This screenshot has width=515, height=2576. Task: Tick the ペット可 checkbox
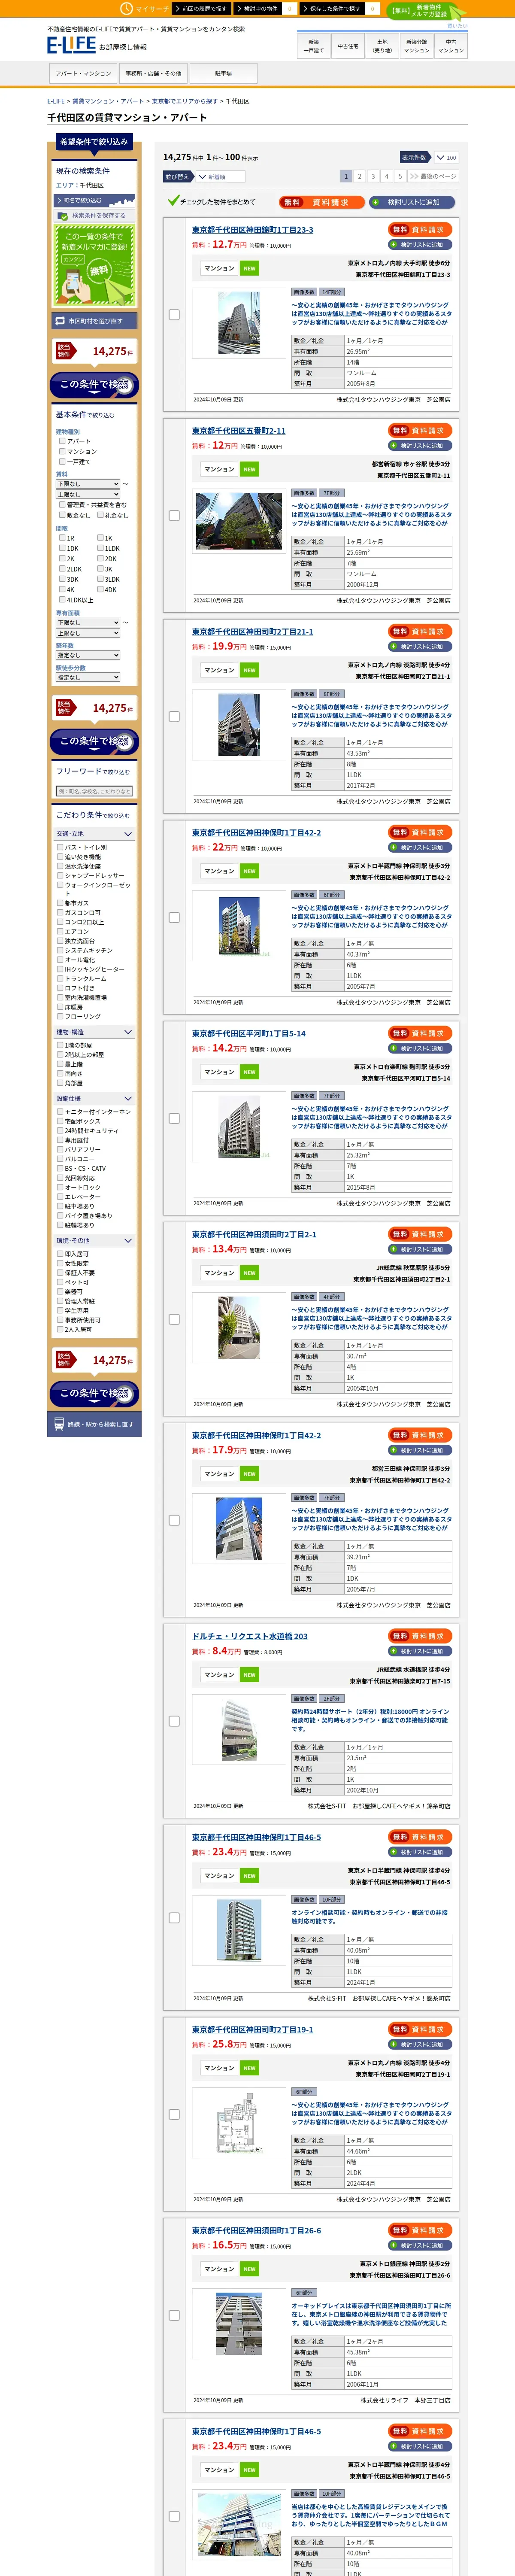tap(60, 1282)
